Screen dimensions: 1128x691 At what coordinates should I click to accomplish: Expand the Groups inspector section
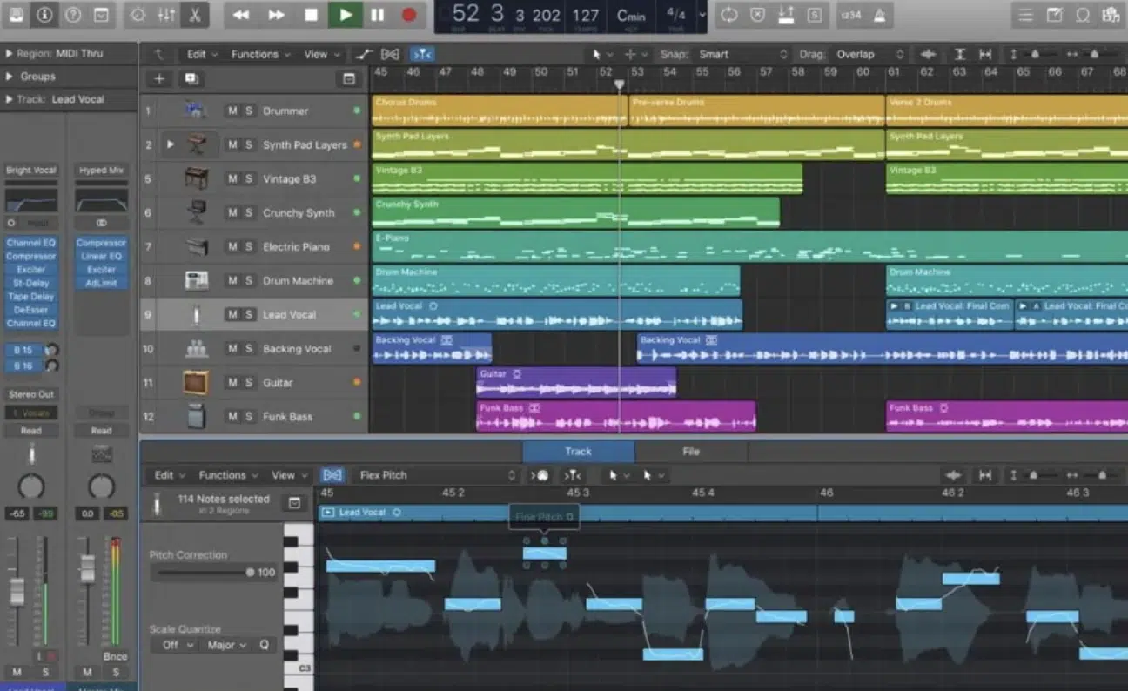pos(9,76)
